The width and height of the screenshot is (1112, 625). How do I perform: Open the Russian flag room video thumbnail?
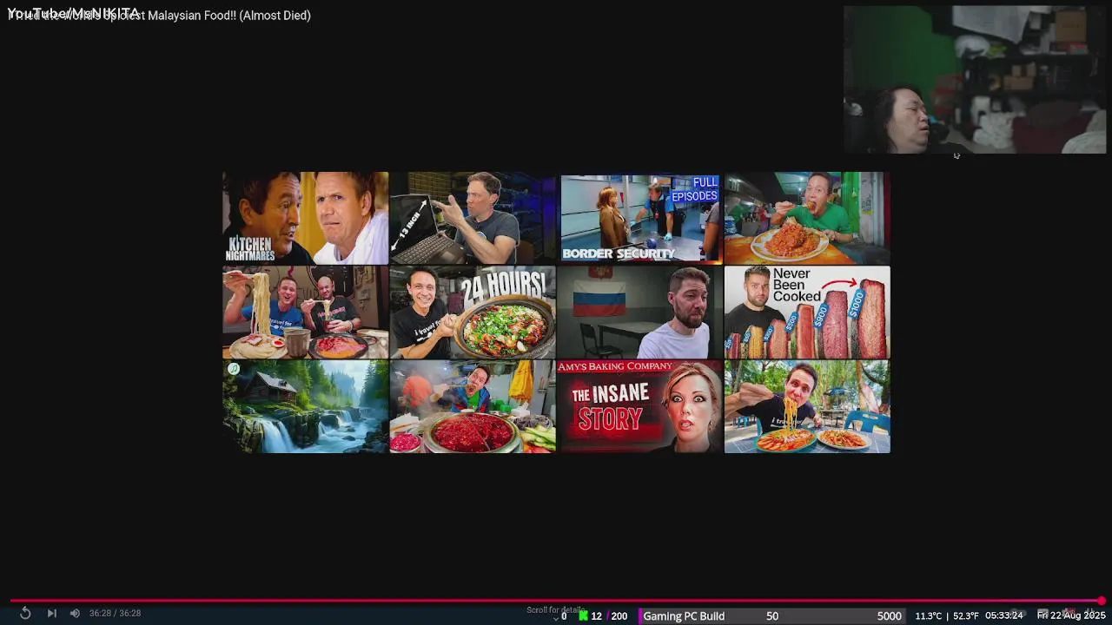point(640,312)
